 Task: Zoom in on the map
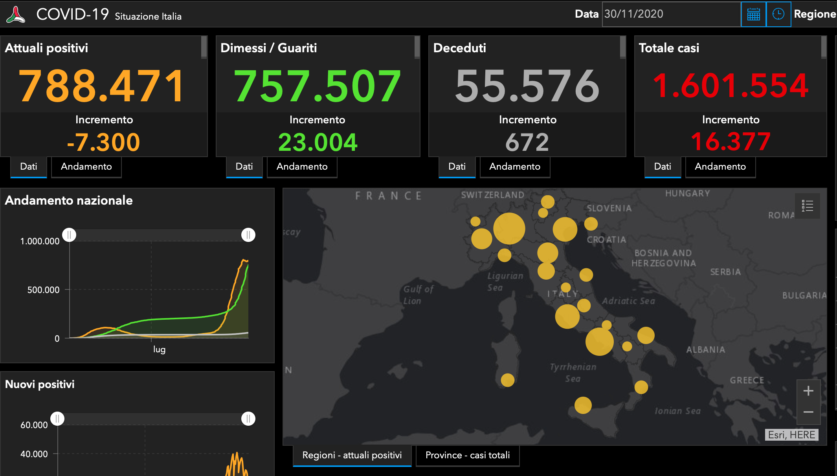tap(808, 391)
